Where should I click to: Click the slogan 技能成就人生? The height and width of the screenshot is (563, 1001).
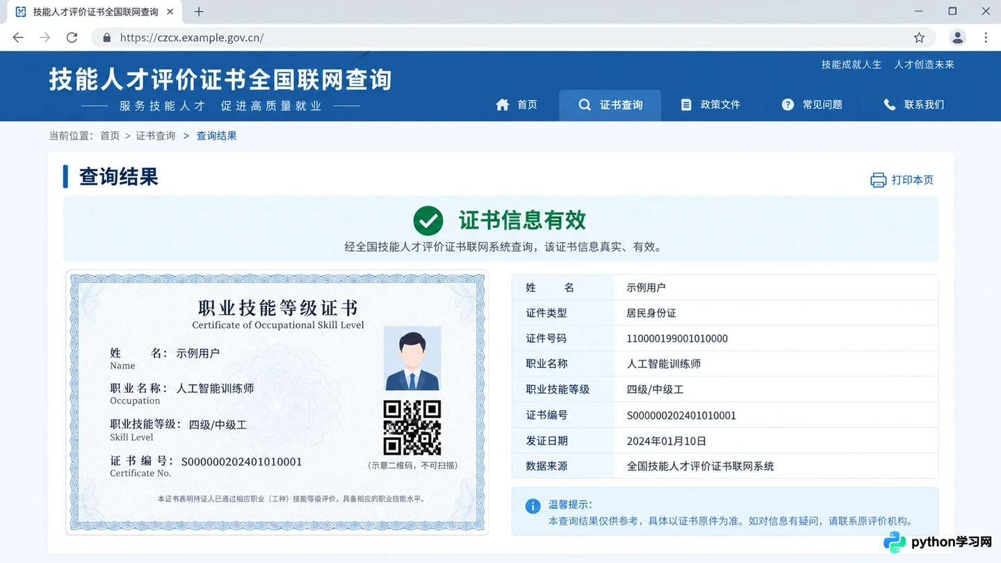[852, 65]
